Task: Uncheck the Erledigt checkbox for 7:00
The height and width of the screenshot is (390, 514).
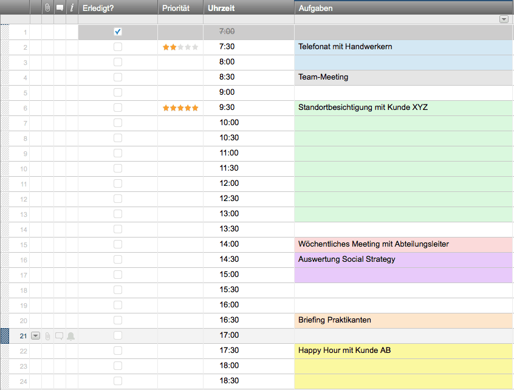Action: [x=118, y=32]
